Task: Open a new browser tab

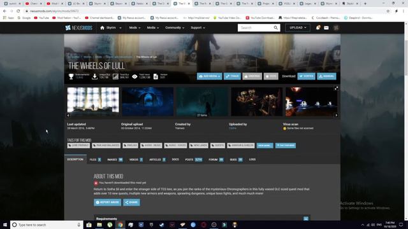Action: pyautogui.click(x=365, y=4)
